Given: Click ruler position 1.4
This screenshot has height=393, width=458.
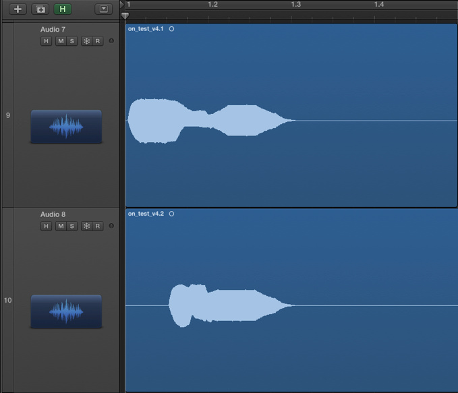Looking at the screenshot, I should click(x=379, y=4).
